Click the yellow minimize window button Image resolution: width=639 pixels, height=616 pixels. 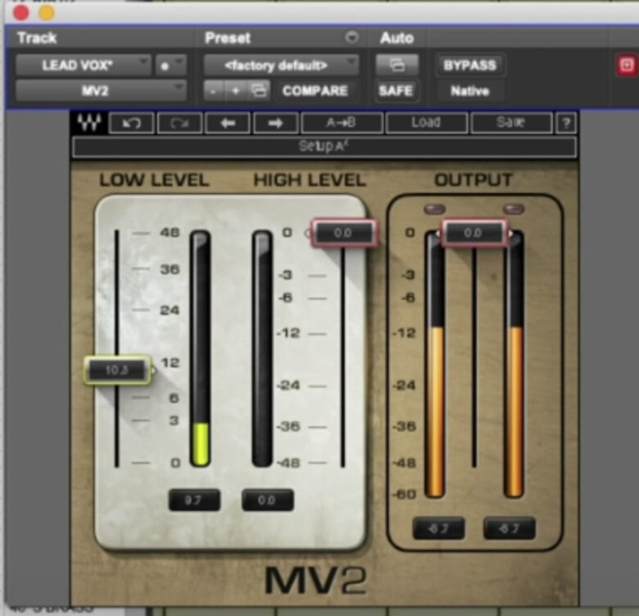47,13
